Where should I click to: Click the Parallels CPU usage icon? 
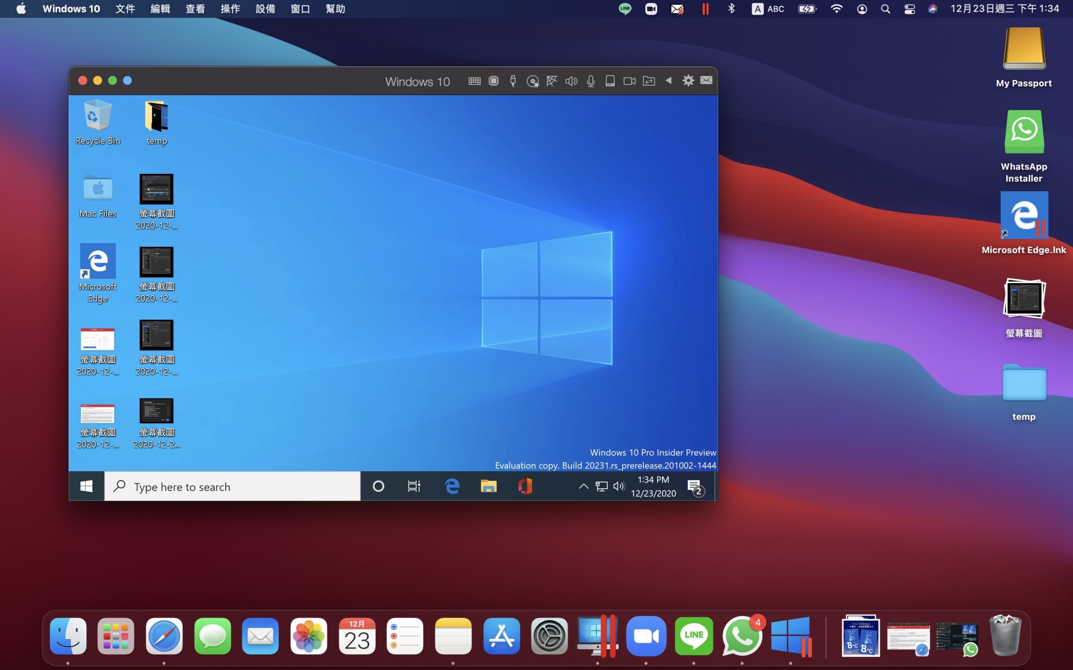(x=493, y=81)
